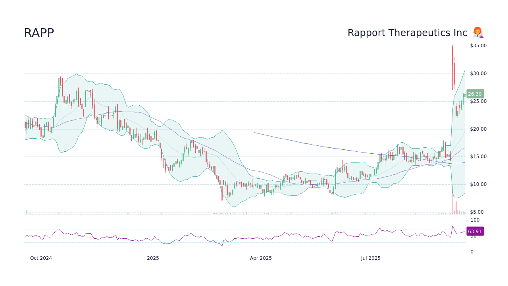
Task: Click the 26.30 current price badge
Action: pyautogui.click(x=475, y=94)
